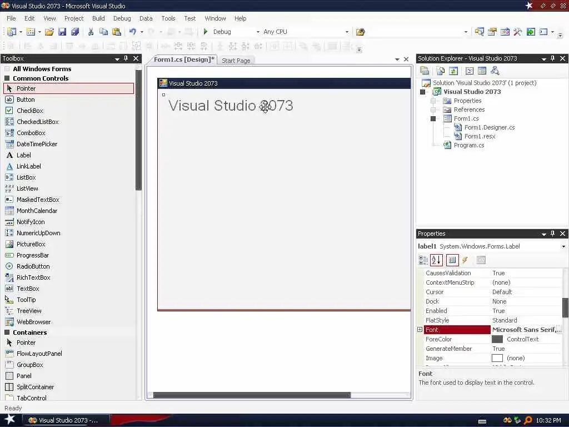
Task: Open the Toolbox hammer and wrench icon
Action: [x=517, y=32]
